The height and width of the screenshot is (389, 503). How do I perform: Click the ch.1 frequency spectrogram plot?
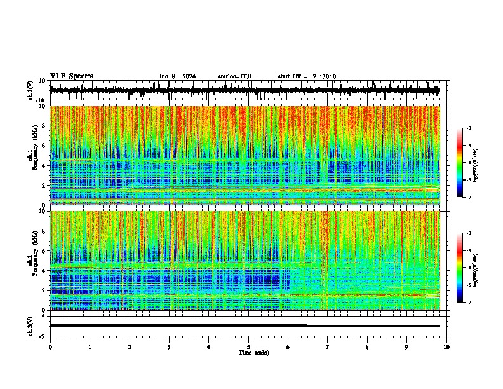pyautogui.click(x=245, y=155)
